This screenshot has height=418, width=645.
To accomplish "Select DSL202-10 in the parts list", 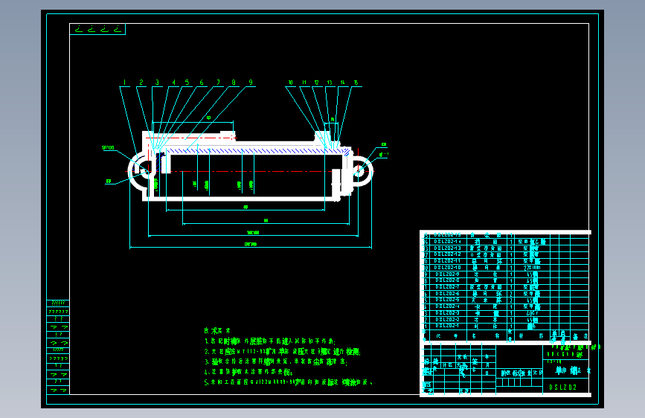I will click(x=448, y=268).
